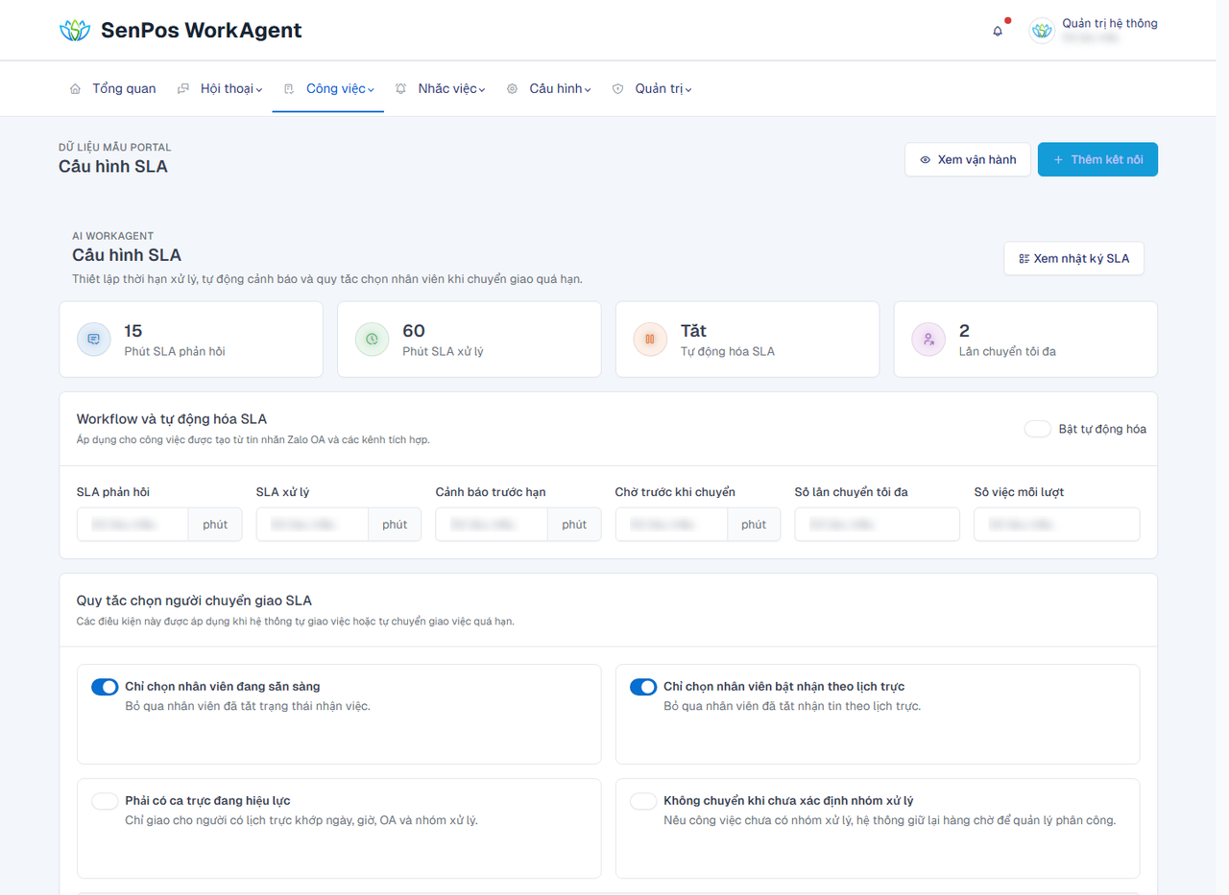Enable Phải có ca trực đang hiệu lực
The height and width of the screenshot is (895, 1229).
coord(105,801)
